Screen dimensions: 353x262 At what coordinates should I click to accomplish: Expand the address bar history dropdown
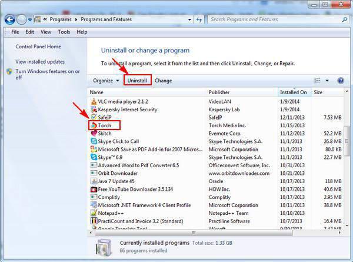pos(189,20)
